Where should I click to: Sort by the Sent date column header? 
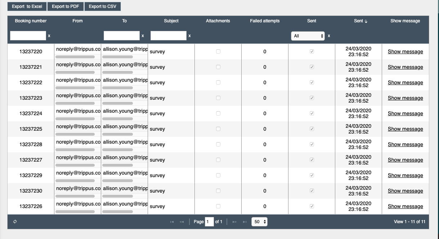click(360, 21)
